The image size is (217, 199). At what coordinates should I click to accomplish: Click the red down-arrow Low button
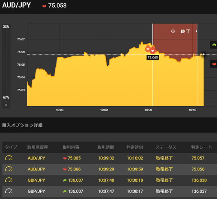coord(214,64)
